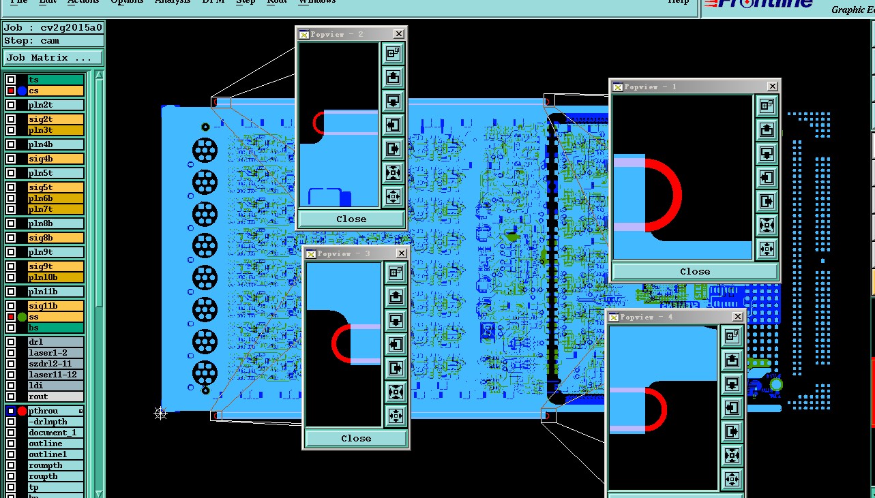Select layer name document_1
Viewport: 875px width, 498px height.
click(x=56, y=433)
